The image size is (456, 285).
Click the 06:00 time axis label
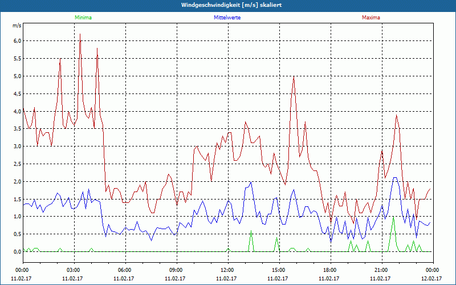(125, 270)
